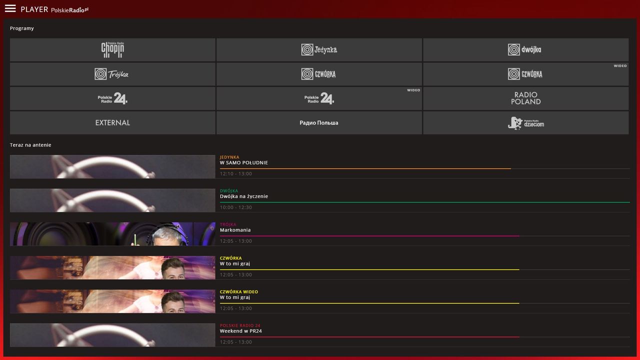Image resolution: width=640 pixels, height=360 pixels.
Task: Click the DWÓJKA channel label
Action: [x=229, y=191]
